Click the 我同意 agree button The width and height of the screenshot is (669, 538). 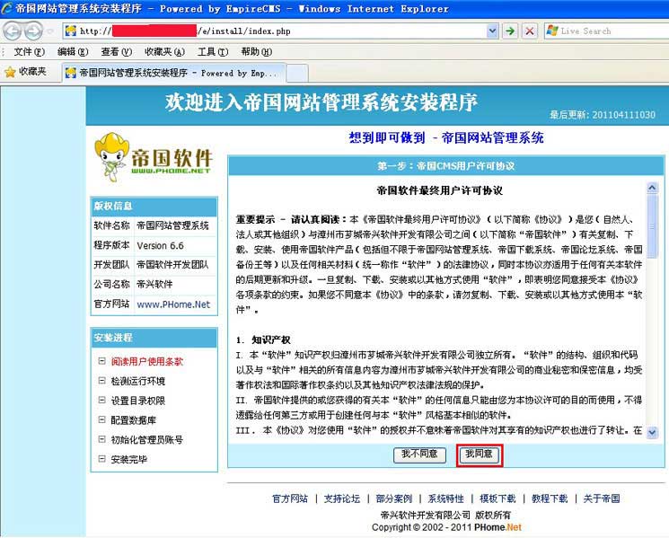[478, 454]
